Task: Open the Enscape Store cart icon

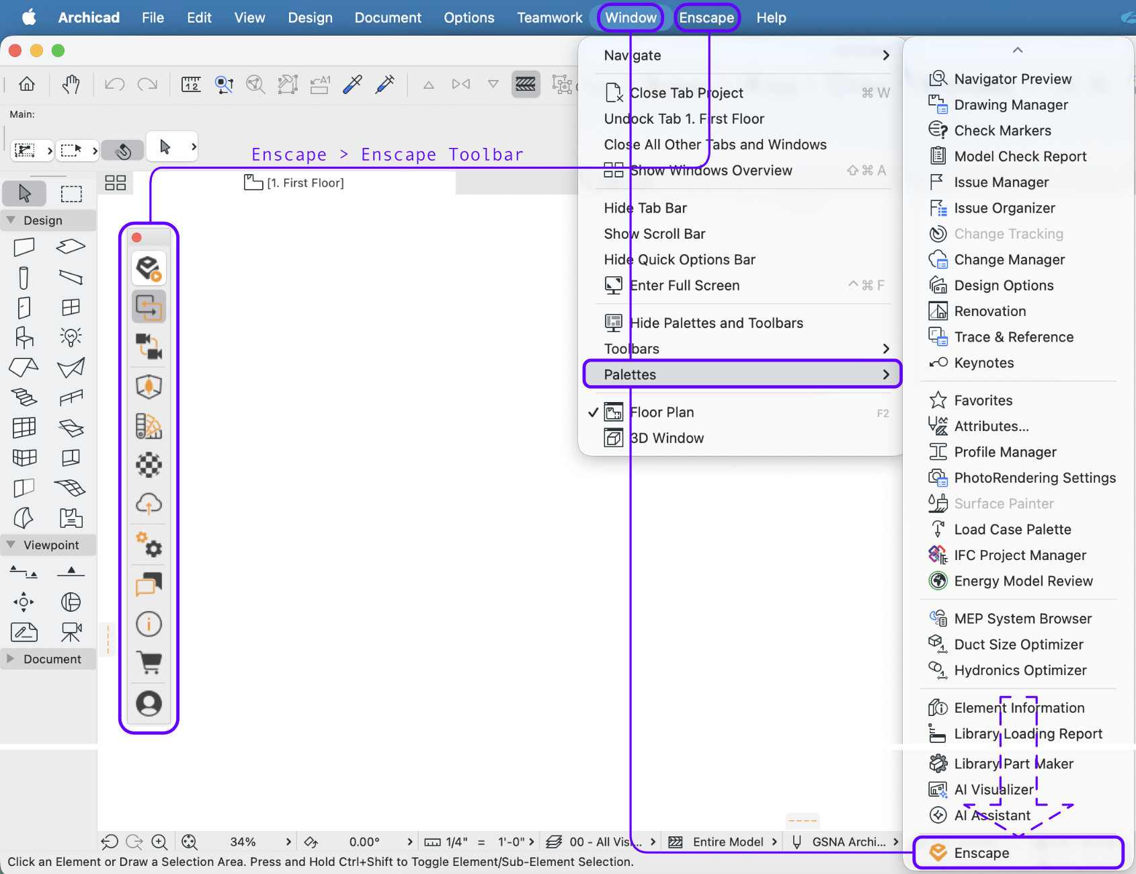Action: (x=149, y=663)
